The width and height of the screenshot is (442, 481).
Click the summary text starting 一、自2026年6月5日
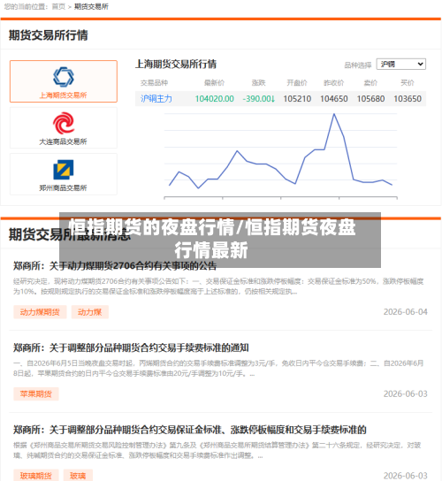point(218,368)
